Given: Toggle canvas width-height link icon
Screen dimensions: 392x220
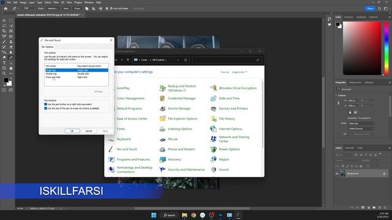Looking at the screenshot, I should pos(338,103).
